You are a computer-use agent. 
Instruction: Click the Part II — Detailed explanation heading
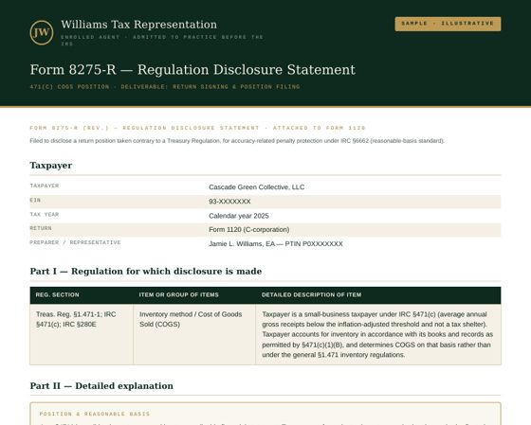[x=101, y=386]
